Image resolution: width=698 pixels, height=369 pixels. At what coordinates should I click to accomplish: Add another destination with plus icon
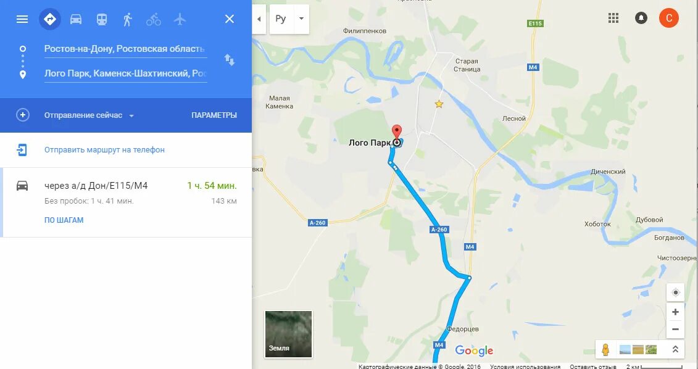(23, 115)
